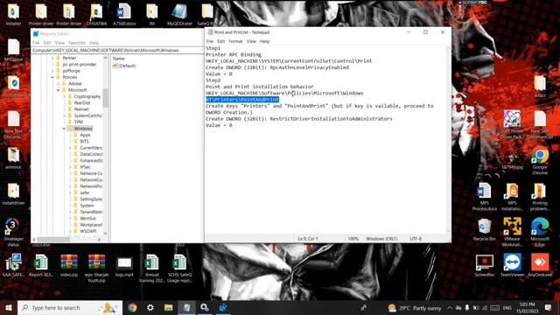The width and height of the screenshot is (560, 315).
Task: Collapse the Windows registry key
Action: tap(64, 129)
